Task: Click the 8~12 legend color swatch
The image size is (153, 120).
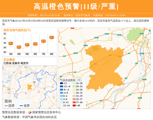Action: coord(61,102)
